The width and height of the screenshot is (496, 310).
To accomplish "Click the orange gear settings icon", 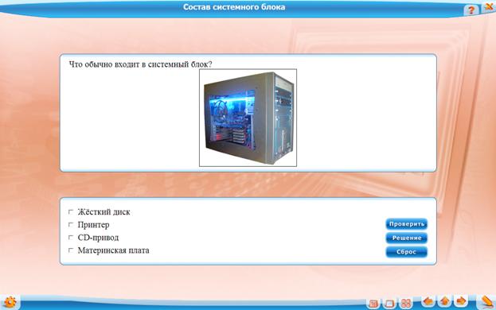I will pos(10,302).
